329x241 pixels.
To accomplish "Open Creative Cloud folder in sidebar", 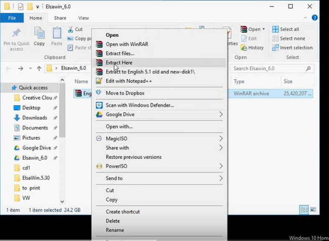I will click(37, 98).
